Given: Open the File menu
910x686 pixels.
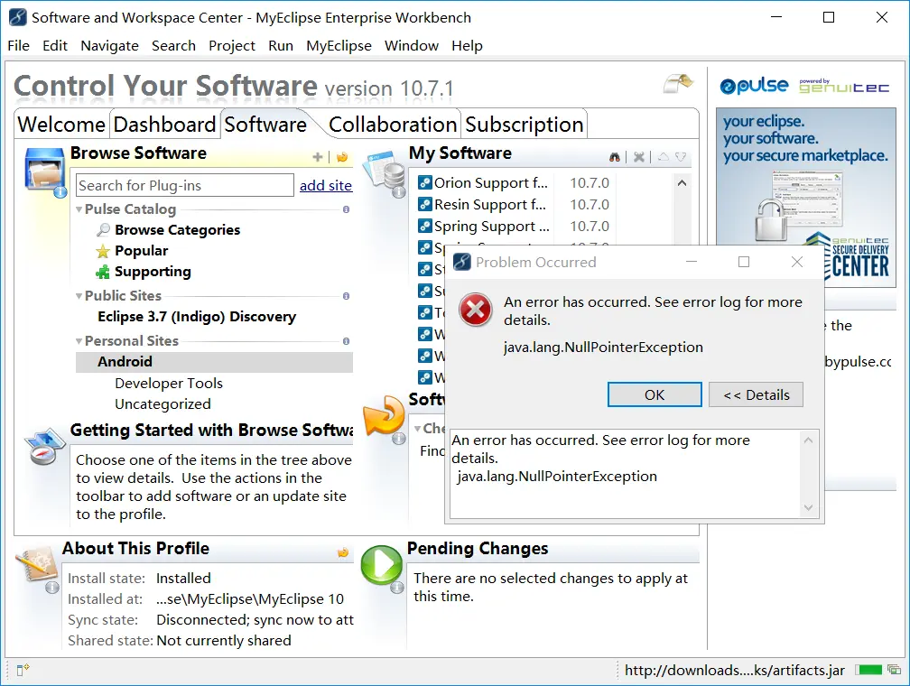Looking at the screenshot, I should tap(19, 45).
